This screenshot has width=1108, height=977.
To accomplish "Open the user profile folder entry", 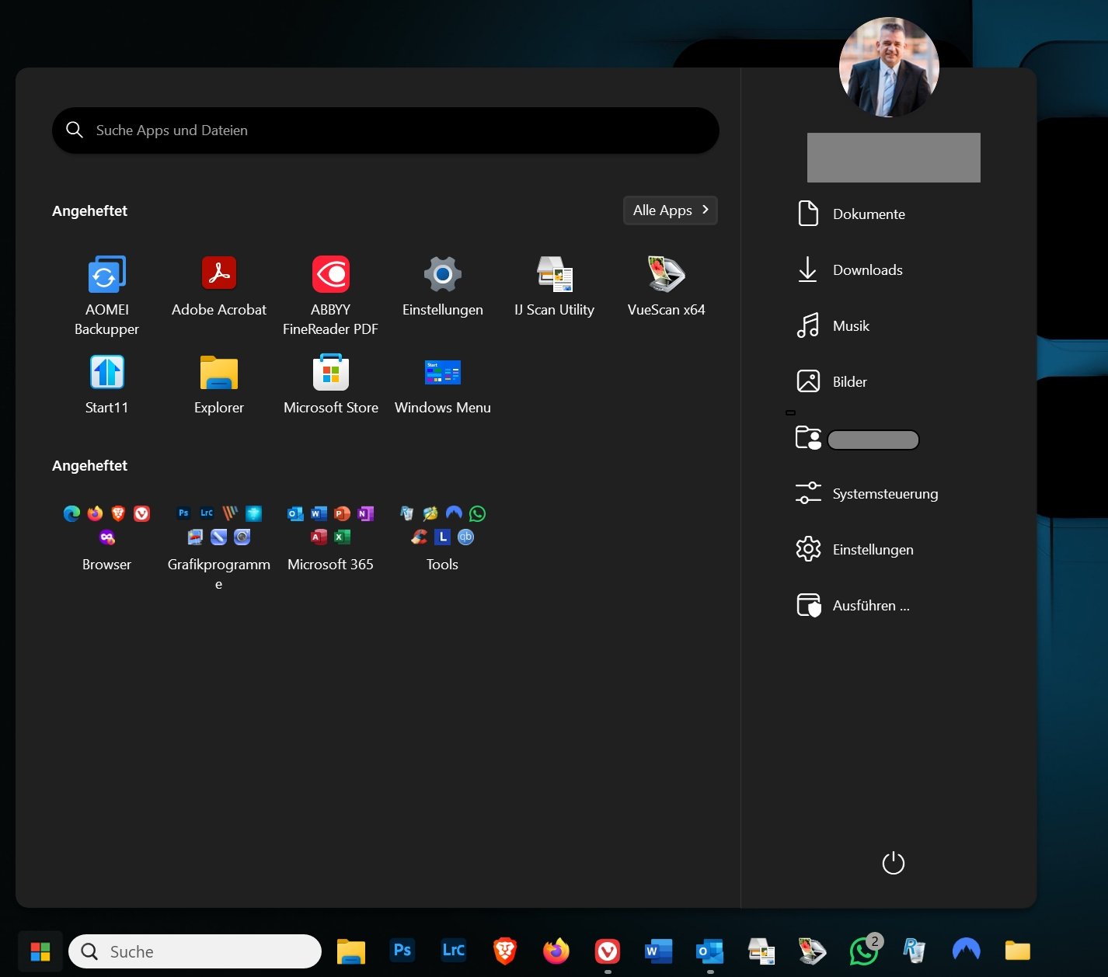I will pyautogui.click(x=857, y=439).
